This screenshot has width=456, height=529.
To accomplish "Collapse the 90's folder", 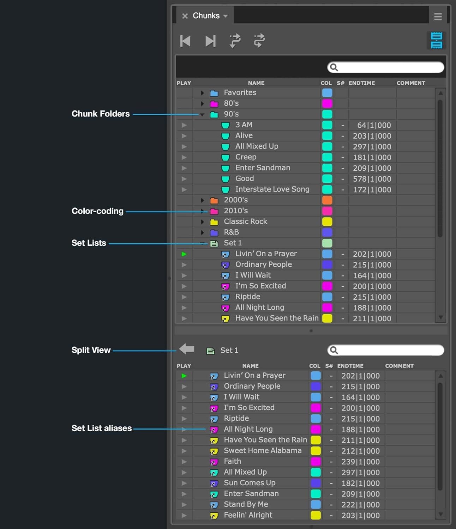I will click(202, 114).
